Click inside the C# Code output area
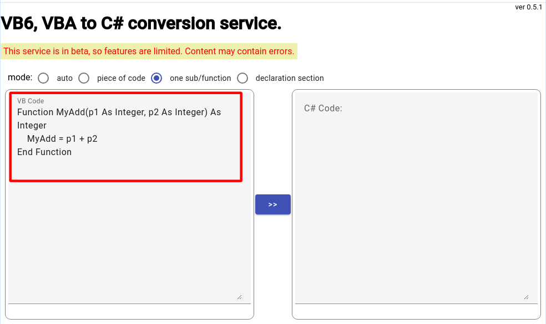The height and width of the screenshot is (324, 546). point(416,198)
